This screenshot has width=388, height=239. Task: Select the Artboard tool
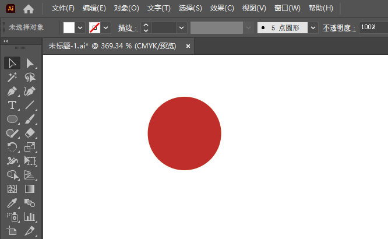coord(12,231)
